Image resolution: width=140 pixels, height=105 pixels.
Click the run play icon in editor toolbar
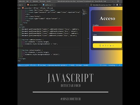pos(114,5)
